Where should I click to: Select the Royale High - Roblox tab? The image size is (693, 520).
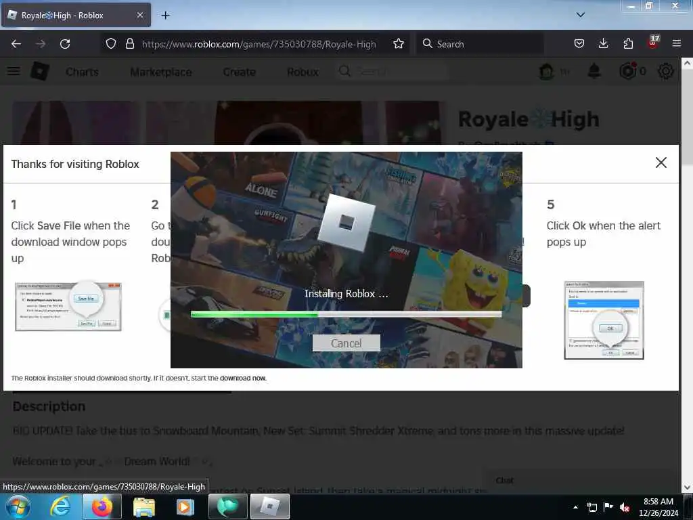[76, 16]
